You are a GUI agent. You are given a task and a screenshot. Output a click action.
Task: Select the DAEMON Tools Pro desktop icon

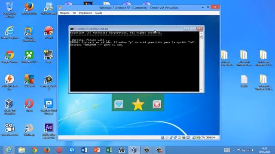coord(9,83)
